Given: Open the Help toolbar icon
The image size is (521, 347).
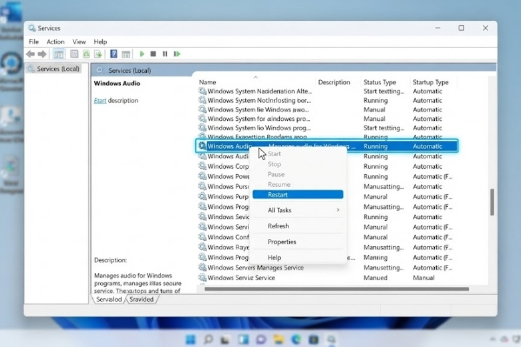Looking at the screenshot, I should tap(114, 54).
